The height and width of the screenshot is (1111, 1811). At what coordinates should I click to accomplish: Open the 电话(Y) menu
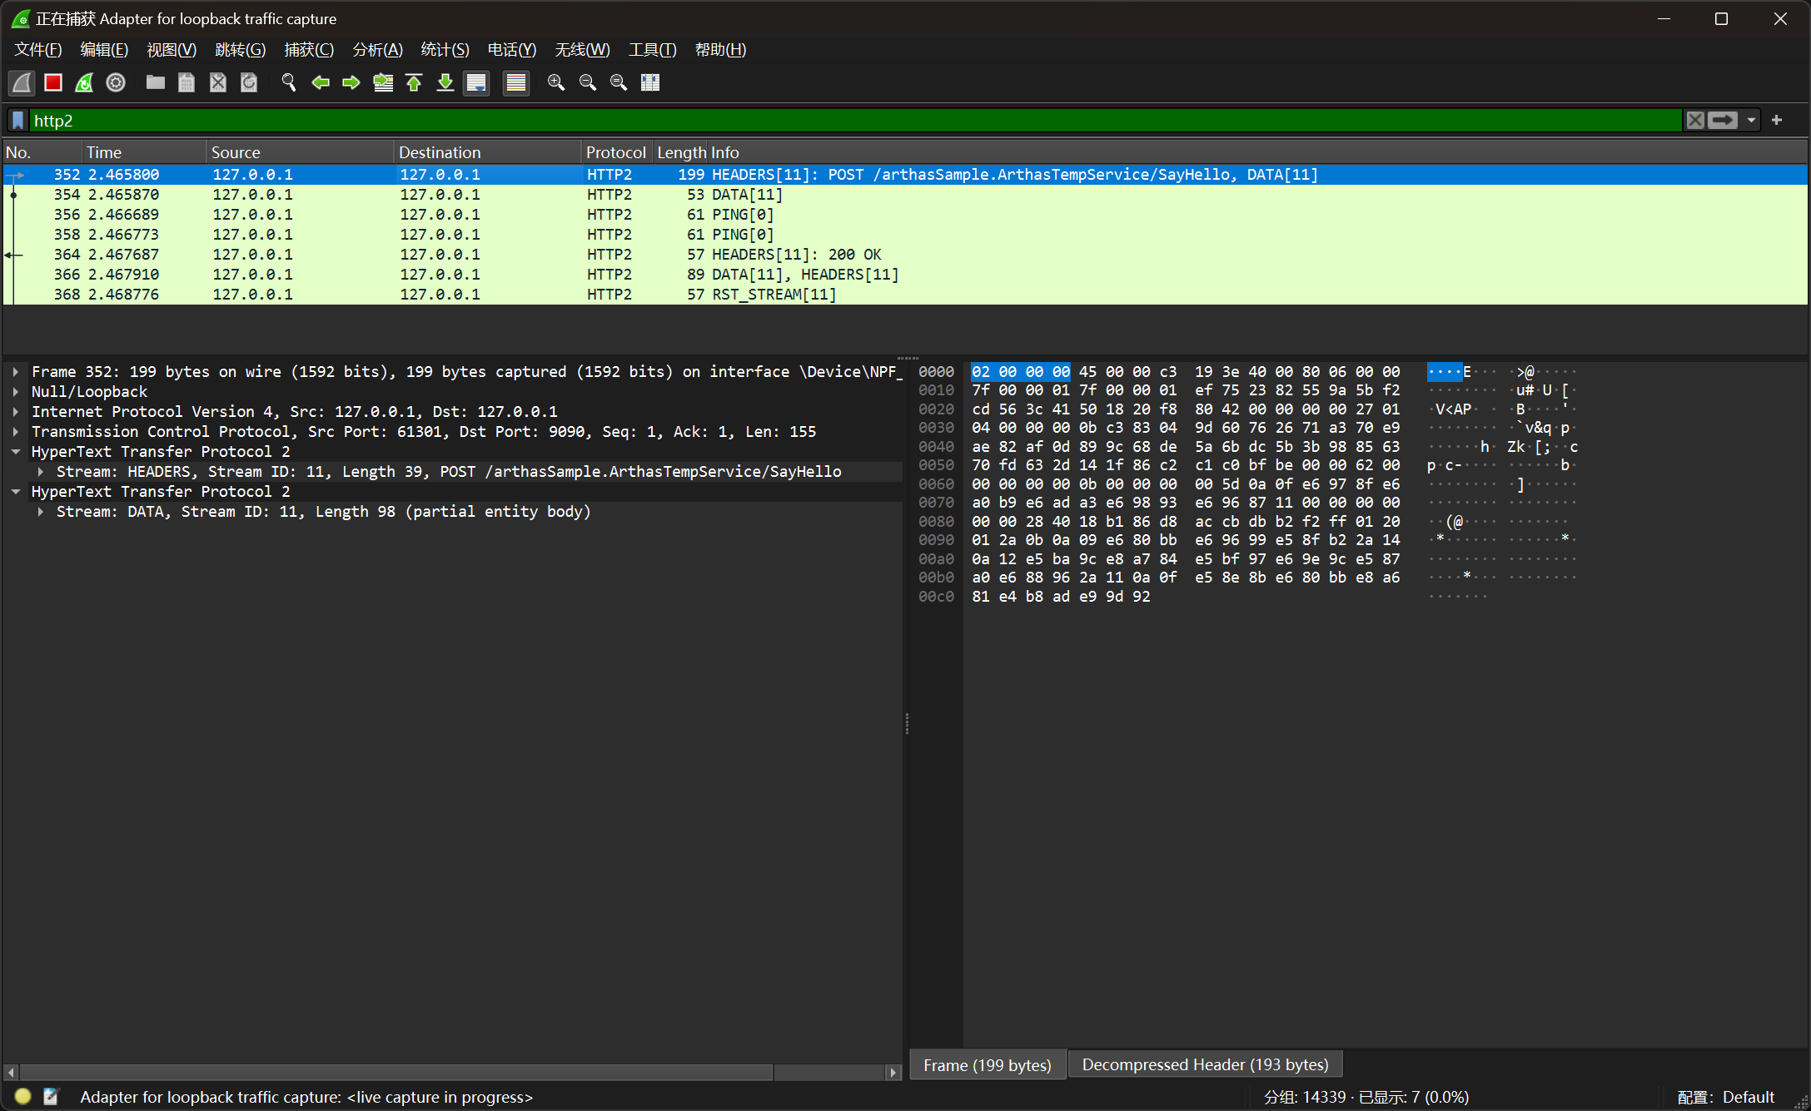click(512, 50)
